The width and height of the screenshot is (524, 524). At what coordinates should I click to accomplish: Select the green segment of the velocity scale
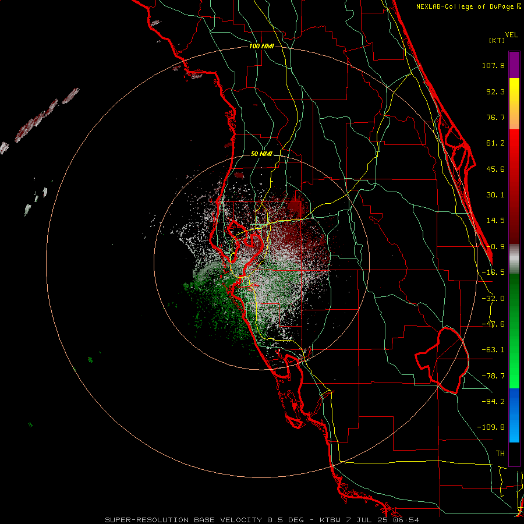pyautogui.click(x=514, y=331)
